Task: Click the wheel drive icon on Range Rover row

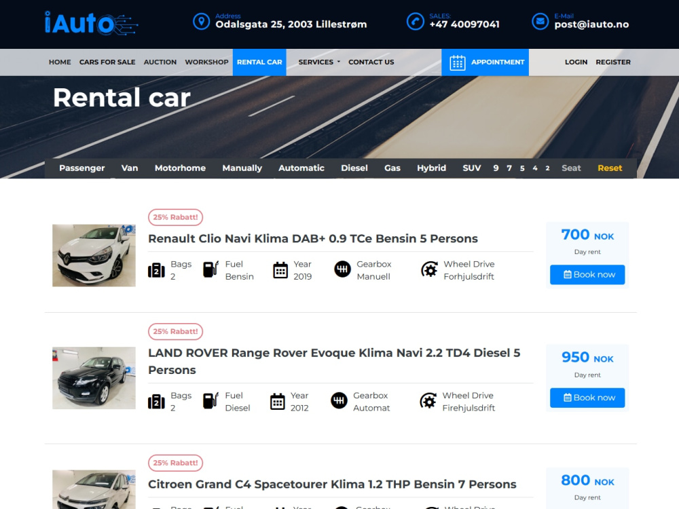Action: [428, 401]
